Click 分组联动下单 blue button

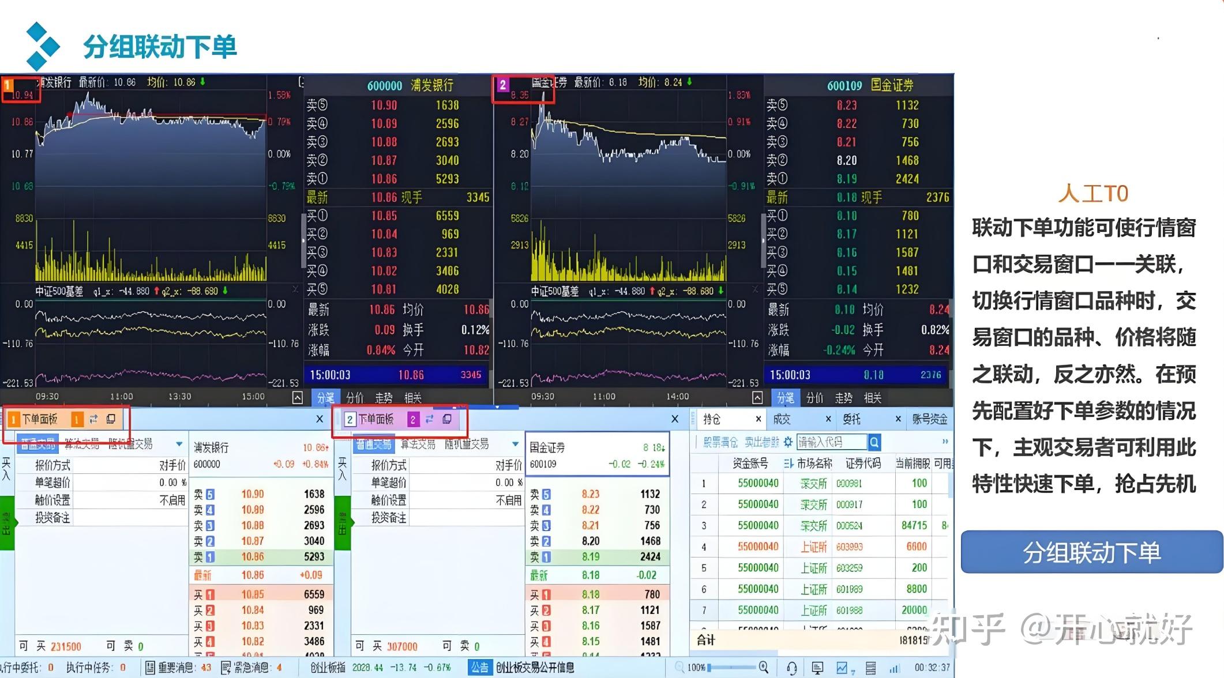[1091, 552]
